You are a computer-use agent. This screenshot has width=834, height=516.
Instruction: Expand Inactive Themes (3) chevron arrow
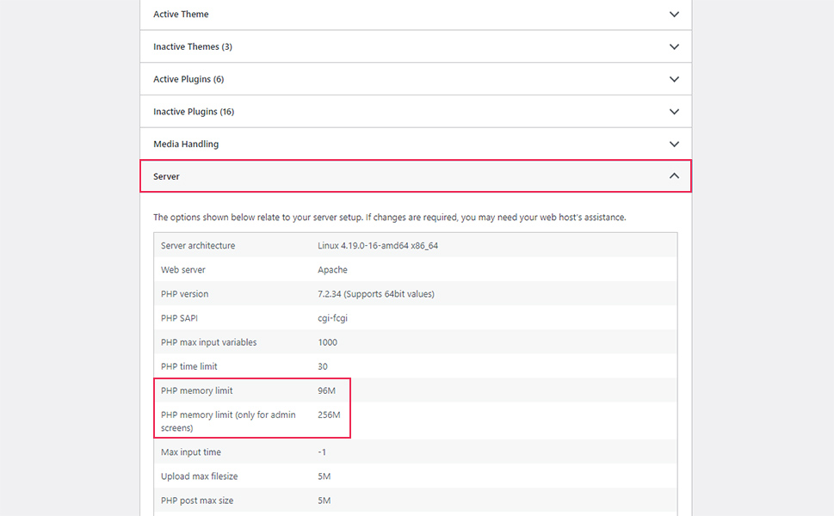674,46
